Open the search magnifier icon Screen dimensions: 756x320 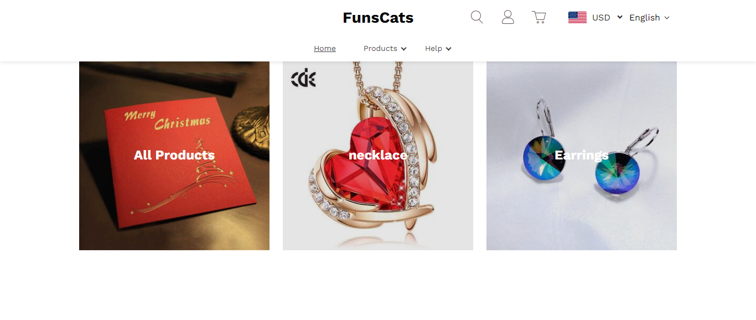tap(477, 17)
